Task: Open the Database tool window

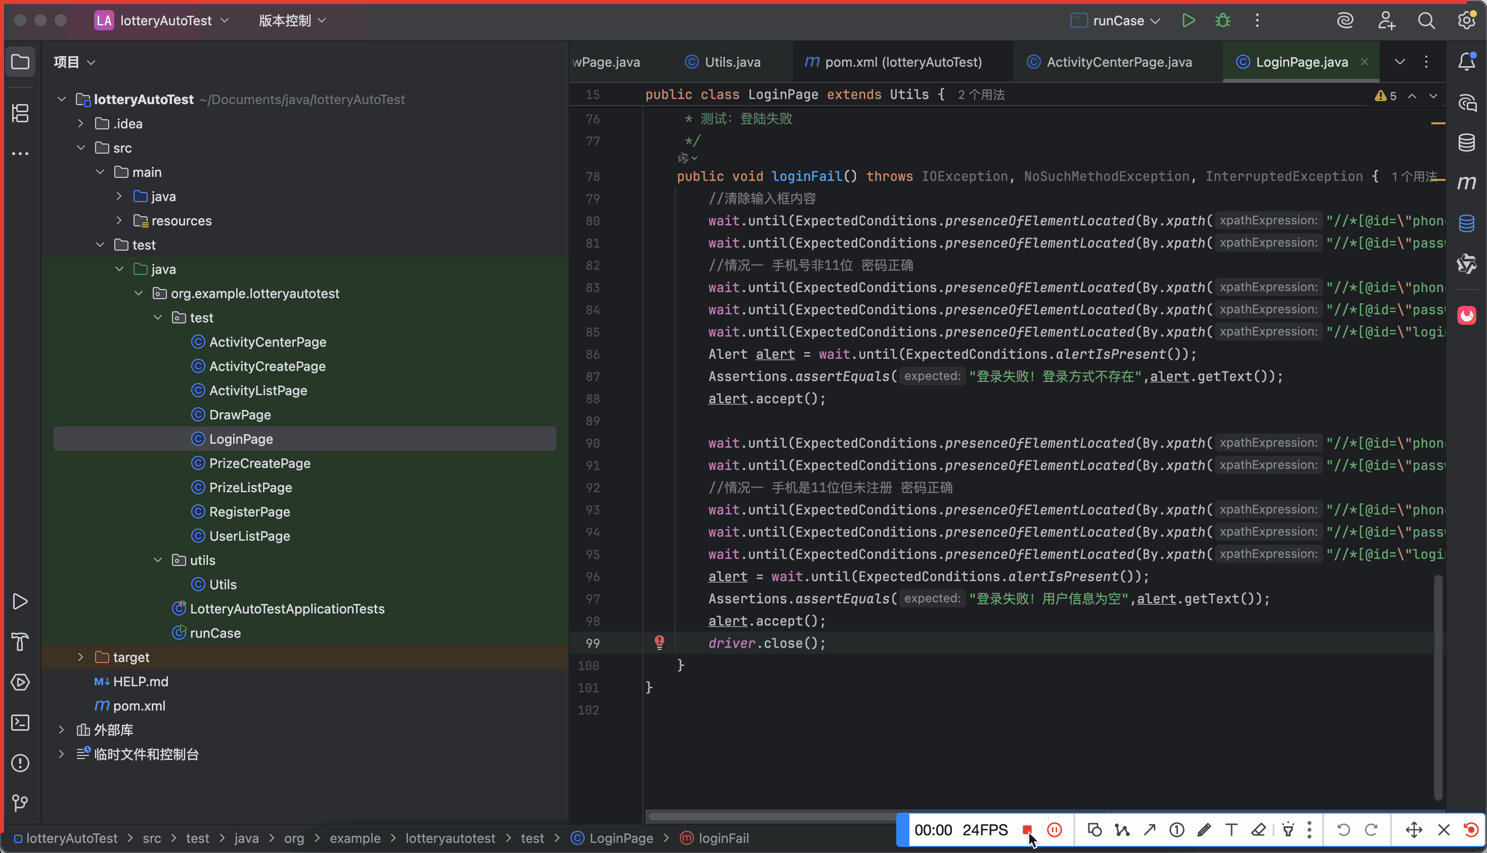Action: coord(1466,143)
